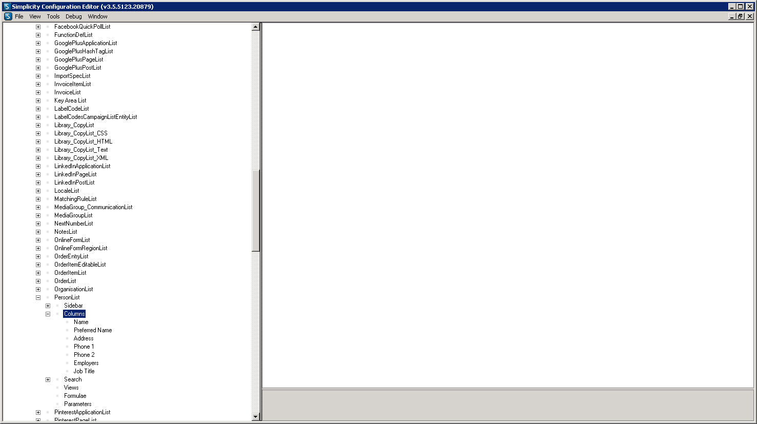
Task: Click the tree panel vertical scrollbar thumb
Action: tap(256, 210)
